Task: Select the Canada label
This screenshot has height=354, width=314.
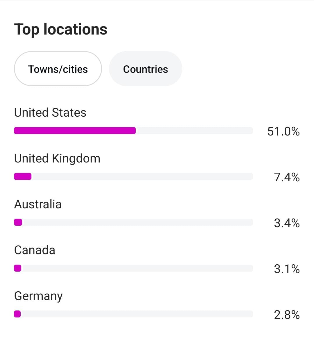Action: (35, 250)
